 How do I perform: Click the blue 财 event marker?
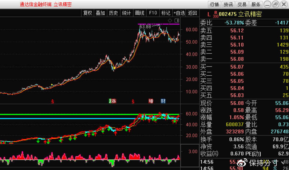[163, 101]
